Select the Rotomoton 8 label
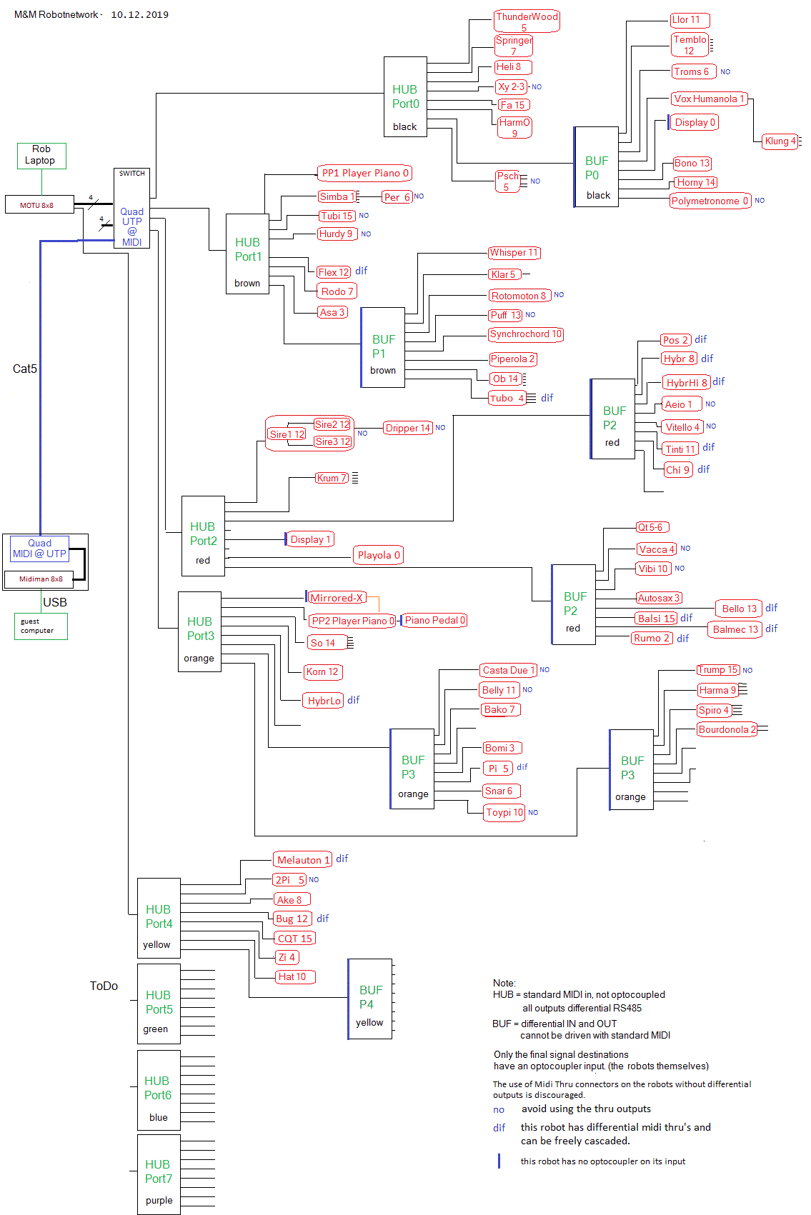 click(x=519, y=296)
